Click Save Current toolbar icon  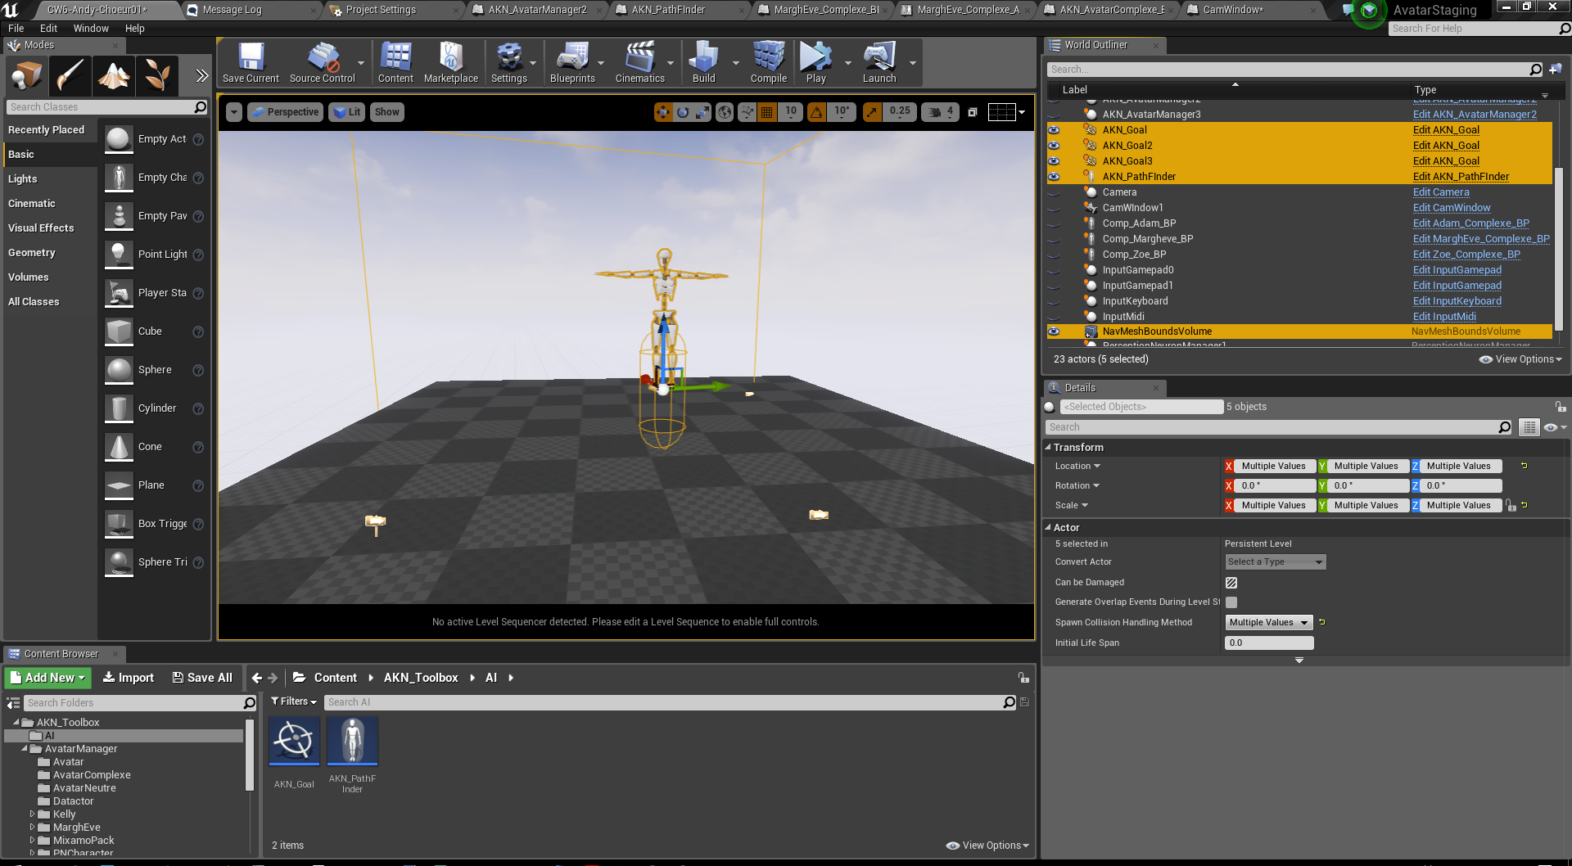click(x=251, y=63)
